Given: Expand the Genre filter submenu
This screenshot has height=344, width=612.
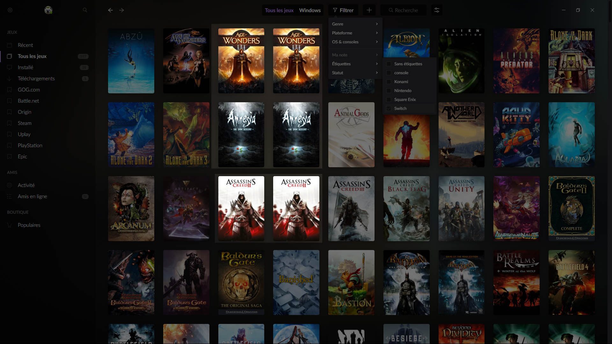Looking at the screenshot, I should click(355, 24).
